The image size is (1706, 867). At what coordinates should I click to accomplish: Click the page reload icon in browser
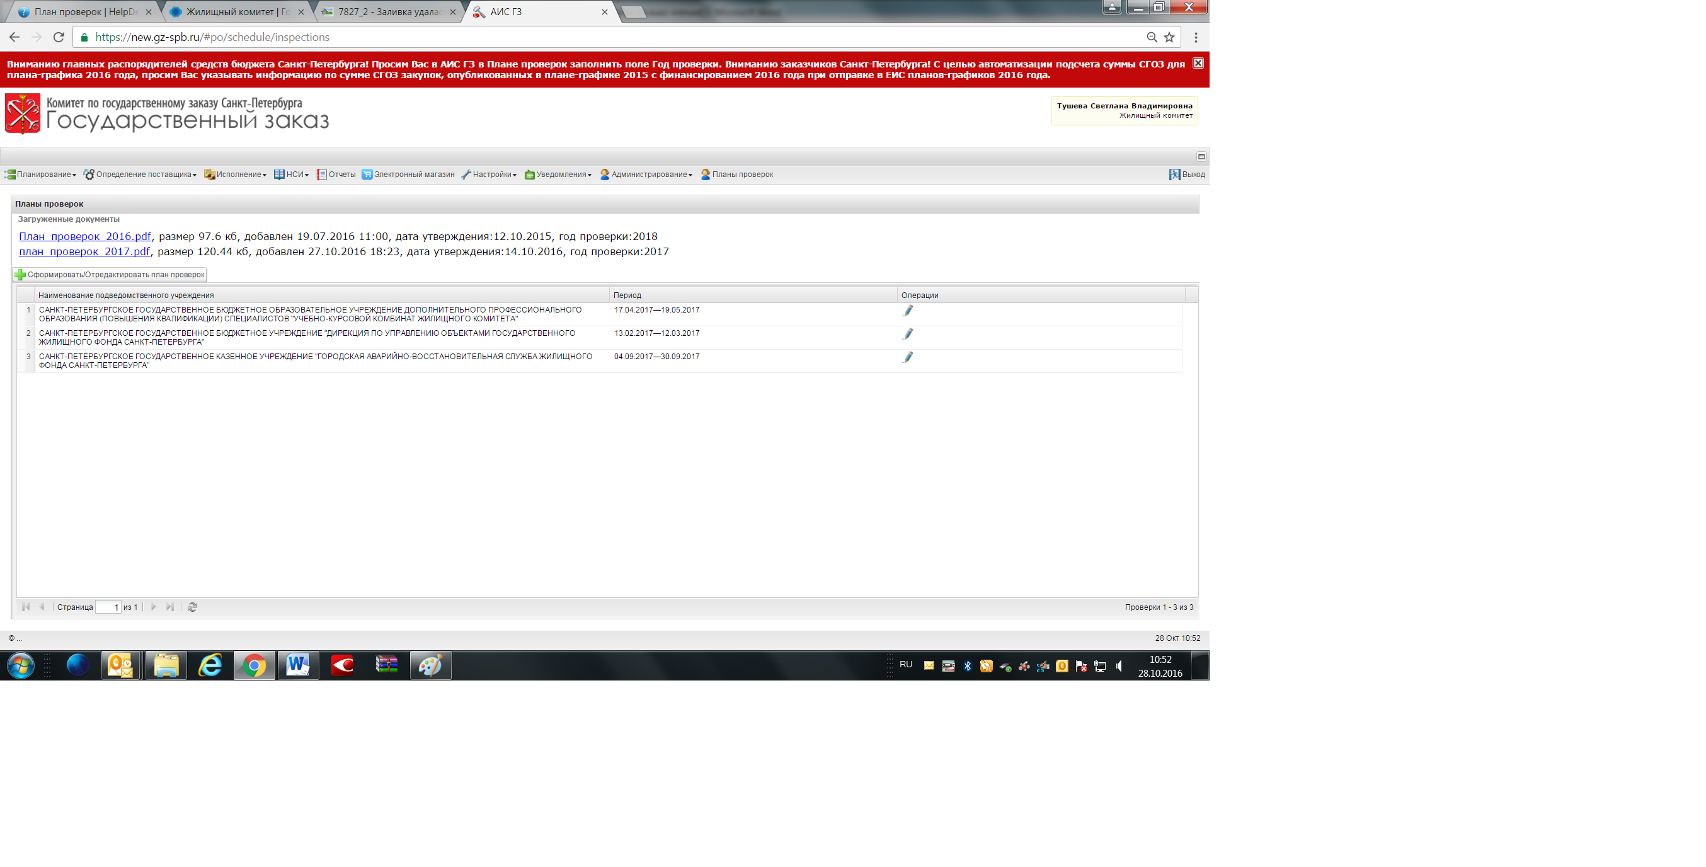tap(59, 37)
